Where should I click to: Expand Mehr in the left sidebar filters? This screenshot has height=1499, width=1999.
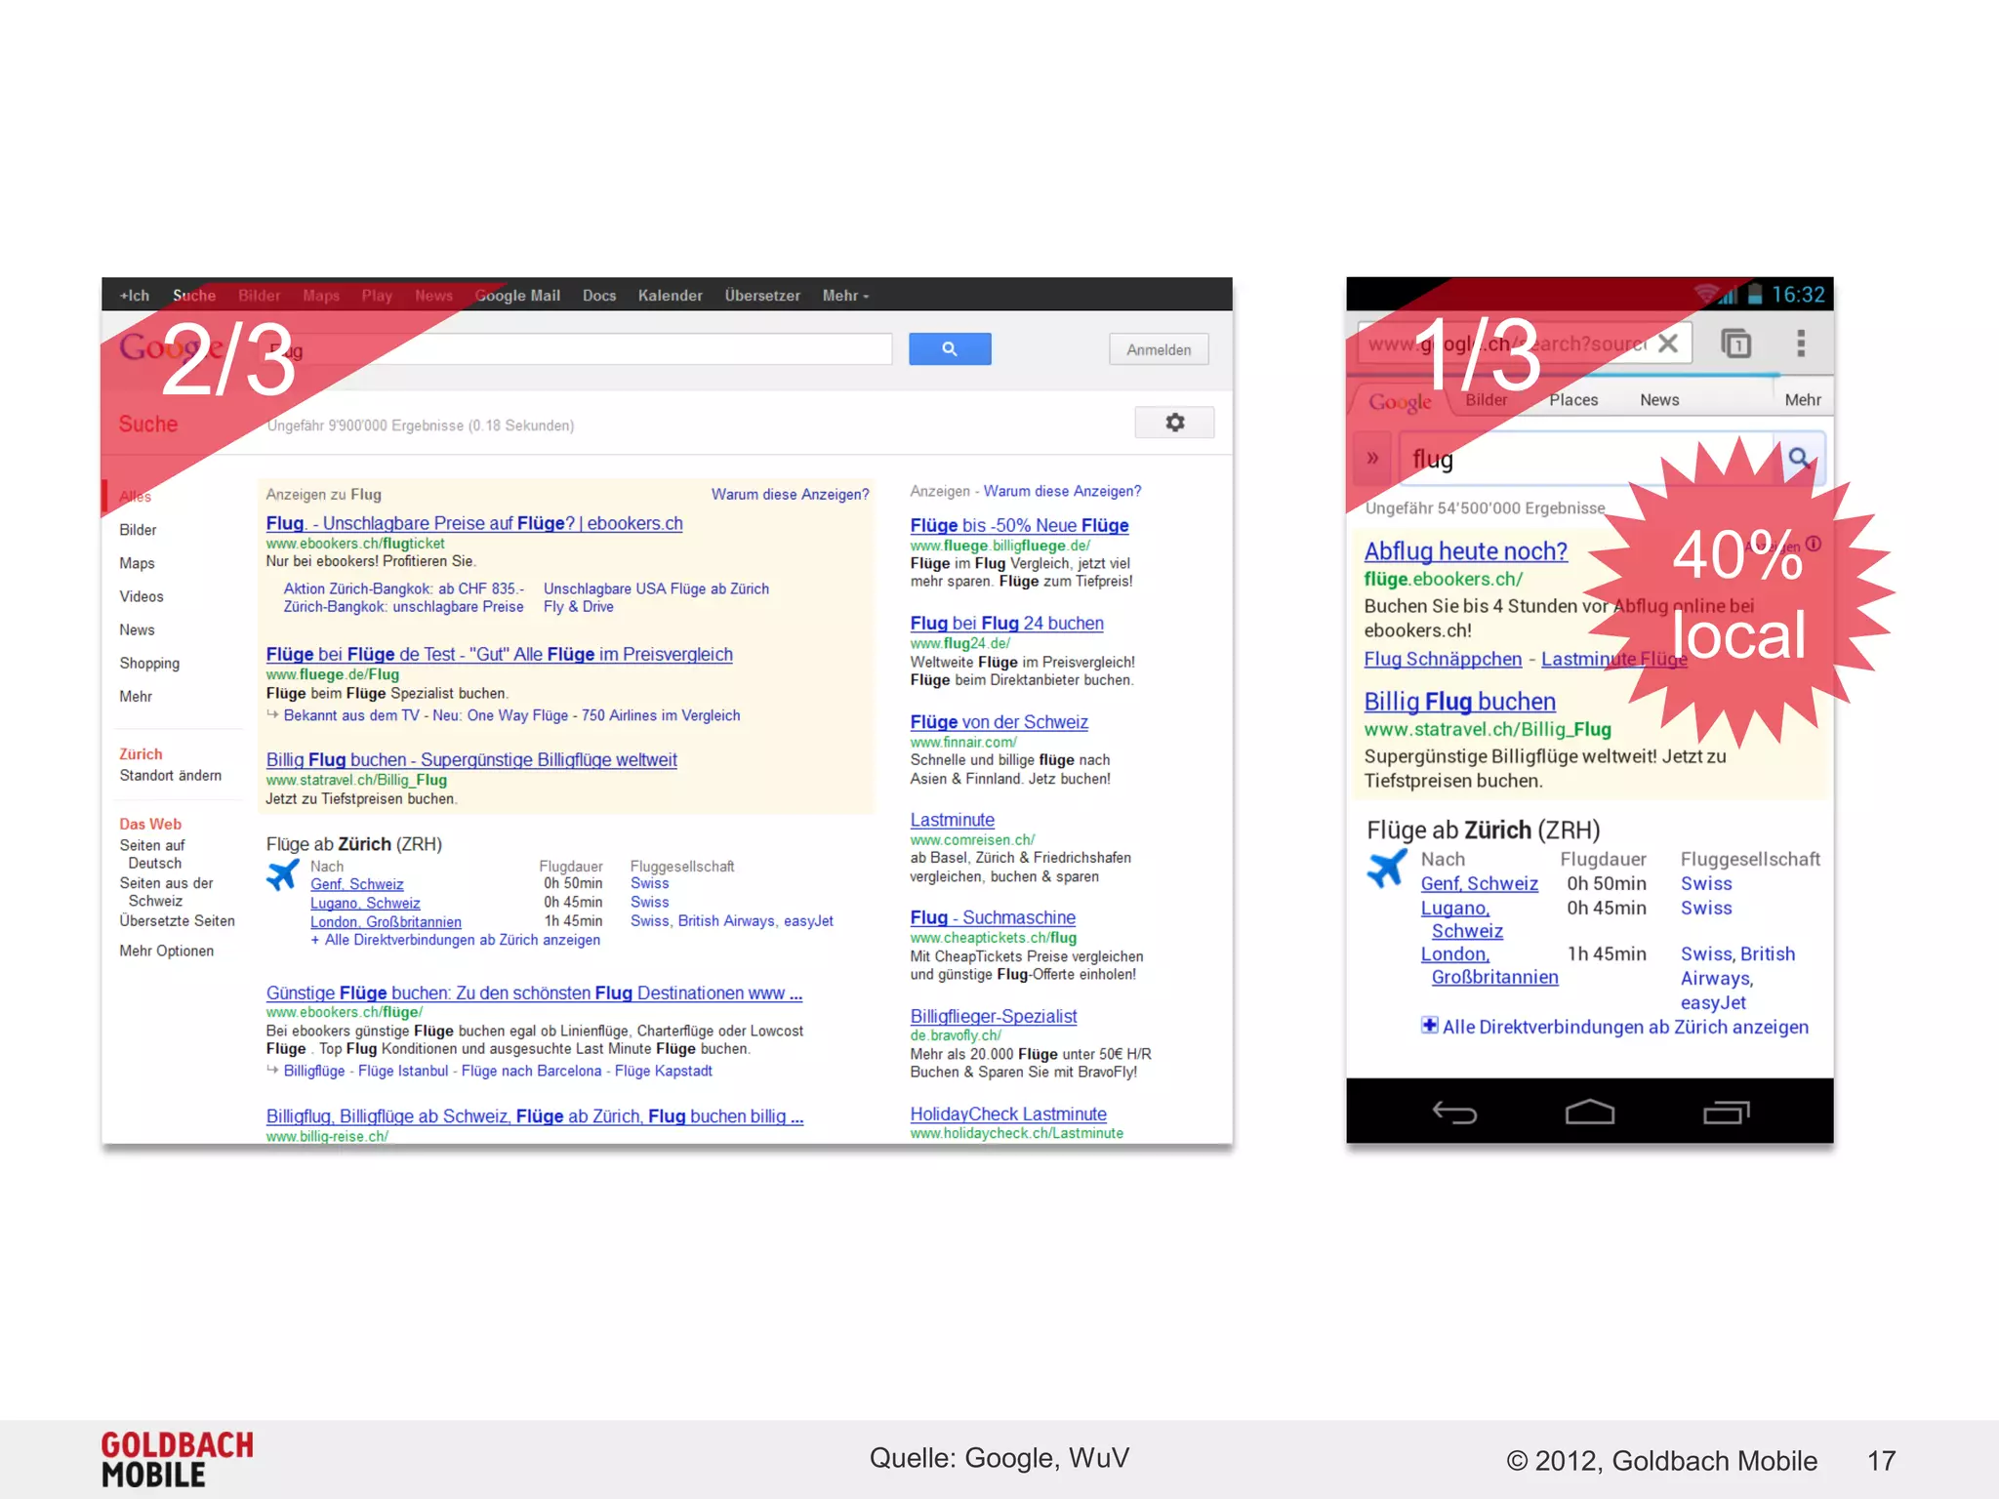click(136, 696)
